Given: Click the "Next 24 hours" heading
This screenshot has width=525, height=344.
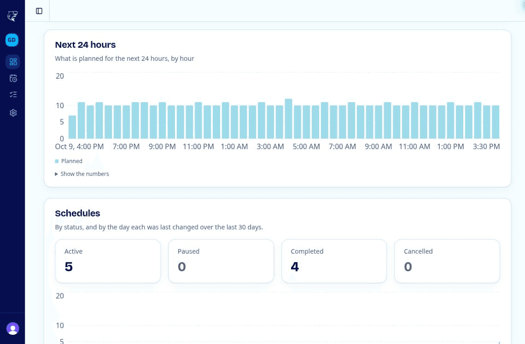Looking at the screenshot, I should [x=85, y=45].
